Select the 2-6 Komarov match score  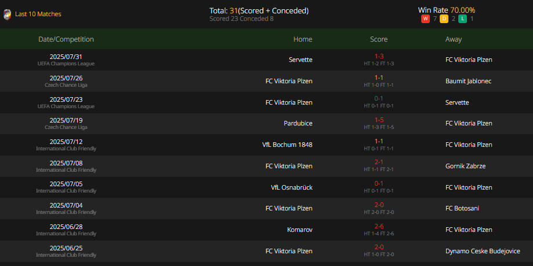[x=379, y=226]
